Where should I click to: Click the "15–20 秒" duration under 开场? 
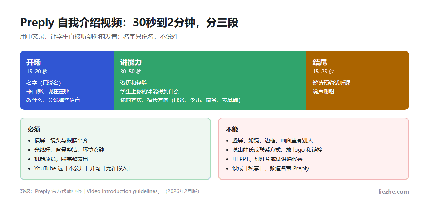[x=37, y=72]
